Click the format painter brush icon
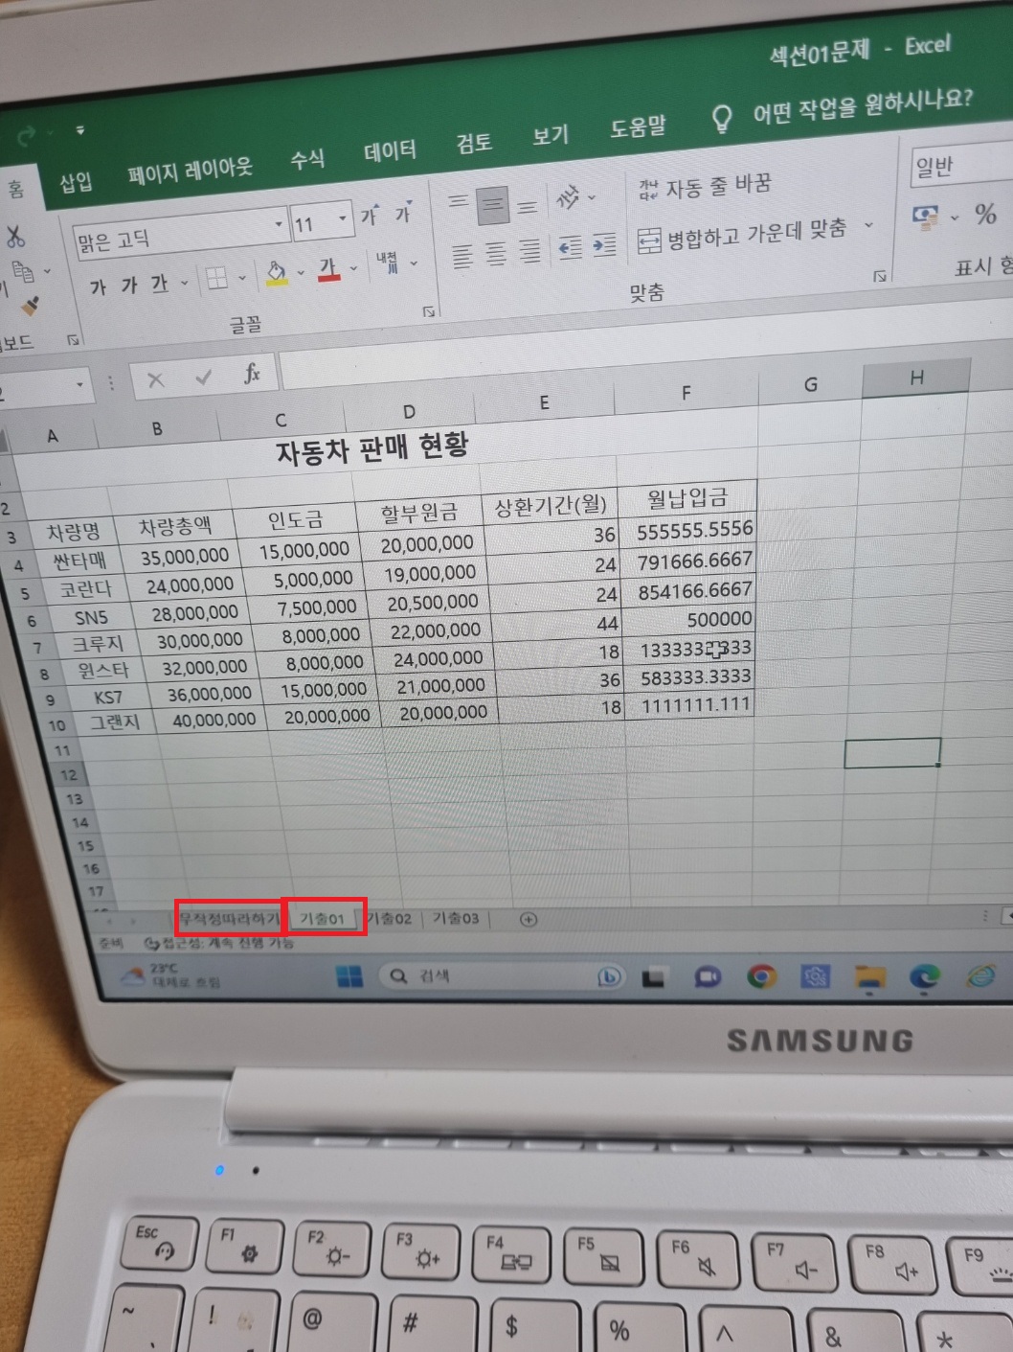Screen dimensions: 1013x1352 pos(30,307)
